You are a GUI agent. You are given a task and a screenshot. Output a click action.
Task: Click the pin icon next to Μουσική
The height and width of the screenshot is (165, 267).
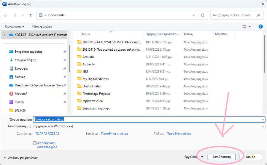click(x=65, y=94)
